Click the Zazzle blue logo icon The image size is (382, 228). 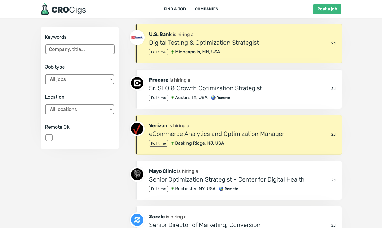click(x=137, y=220)
